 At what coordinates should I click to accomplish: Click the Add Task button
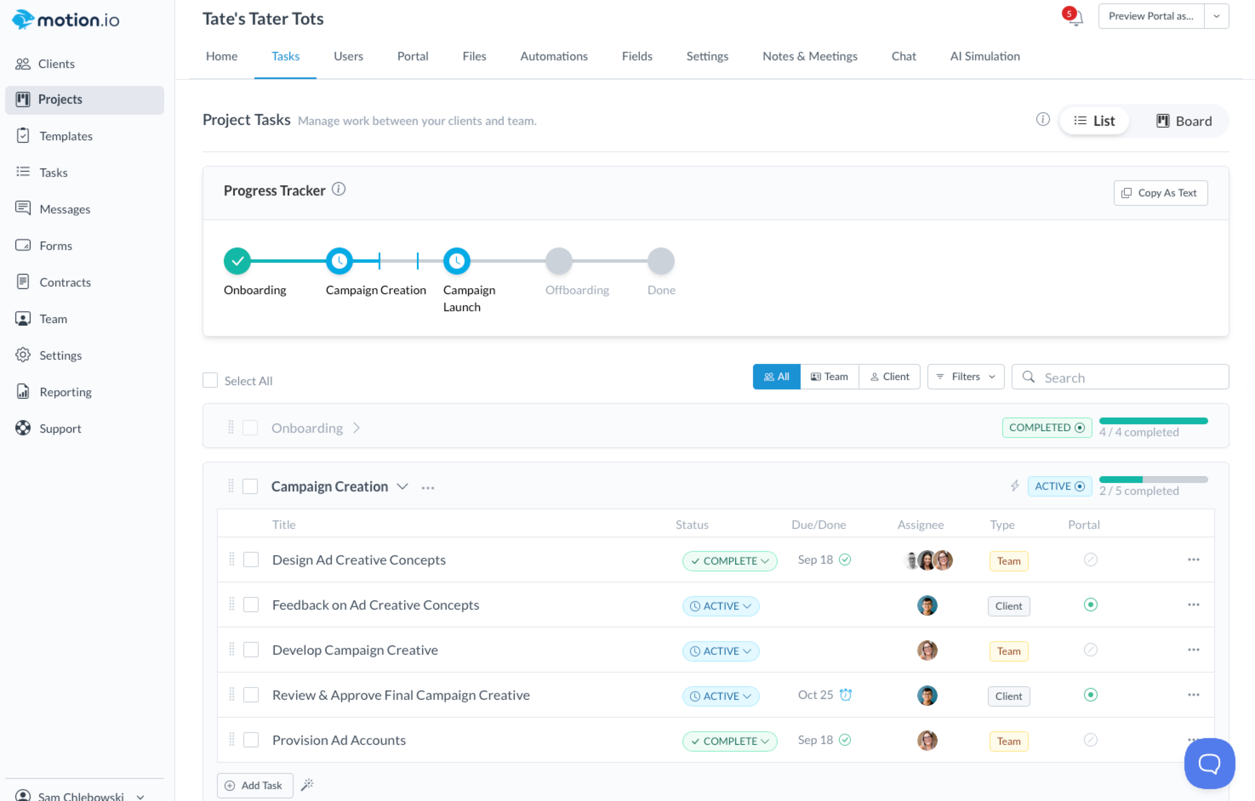tap(254, 785)
